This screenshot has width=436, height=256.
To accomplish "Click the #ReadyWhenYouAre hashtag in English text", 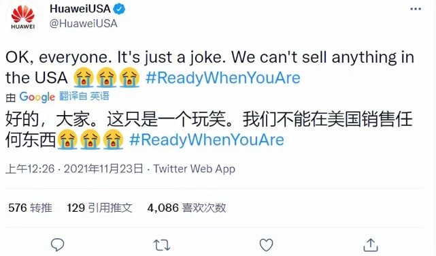I will tap(223, 78).
